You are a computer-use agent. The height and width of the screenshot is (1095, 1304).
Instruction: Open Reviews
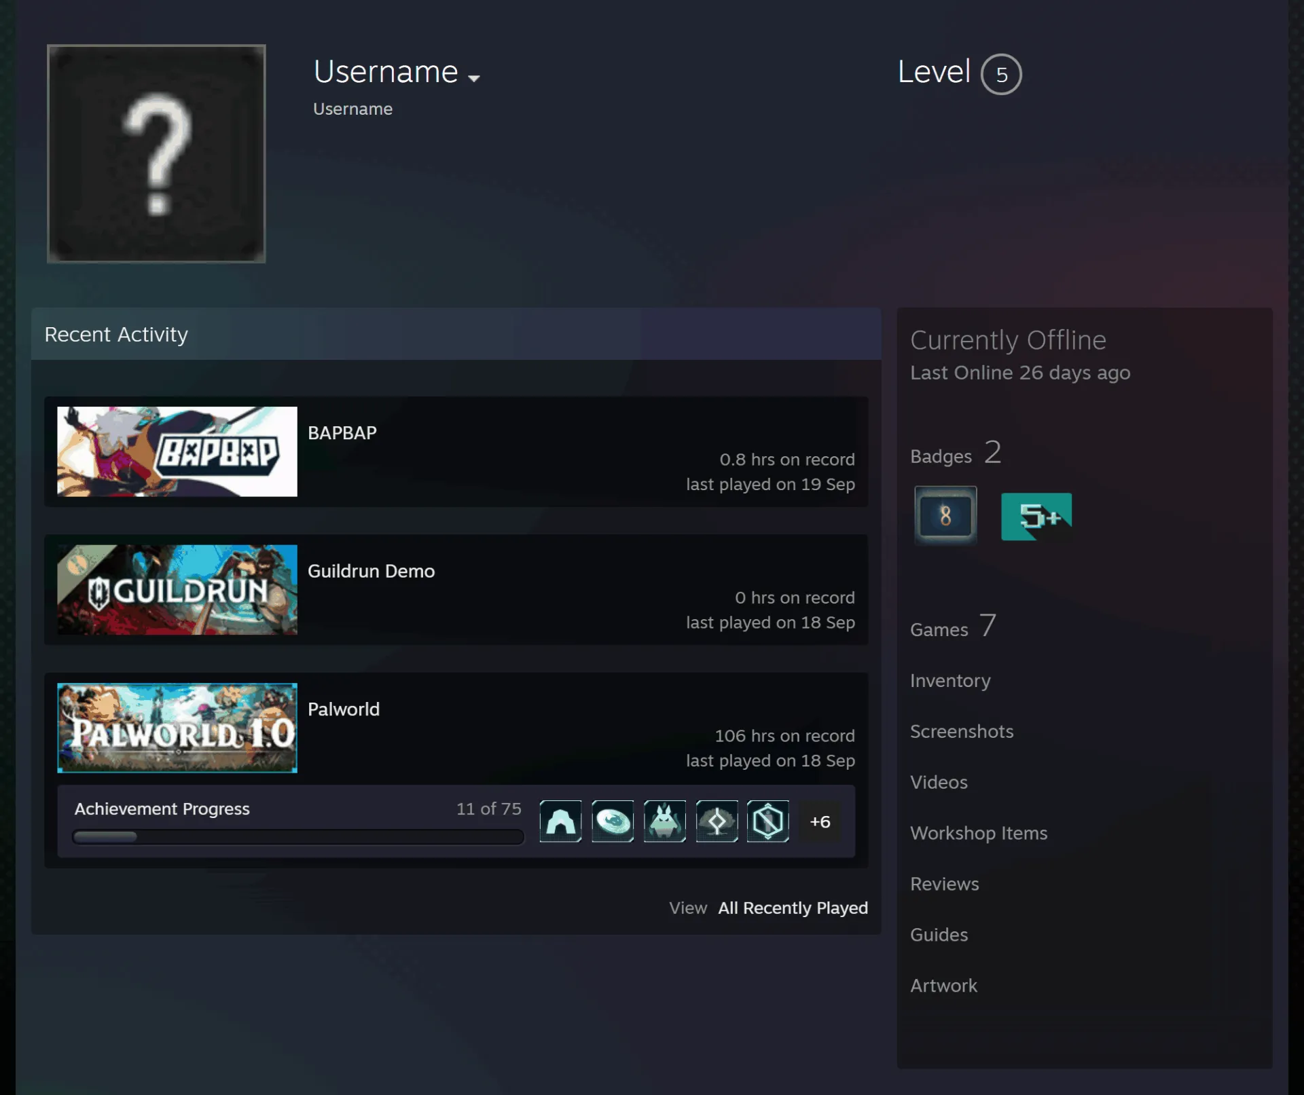pyautogui.click(x=945, y=884)
